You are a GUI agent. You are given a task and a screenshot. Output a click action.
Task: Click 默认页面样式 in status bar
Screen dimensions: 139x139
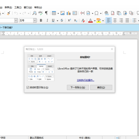pyautogui.click(x=37, y=138)
